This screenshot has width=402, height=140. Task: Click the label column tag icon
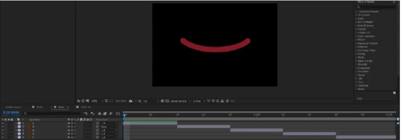(x=18, y=120)
